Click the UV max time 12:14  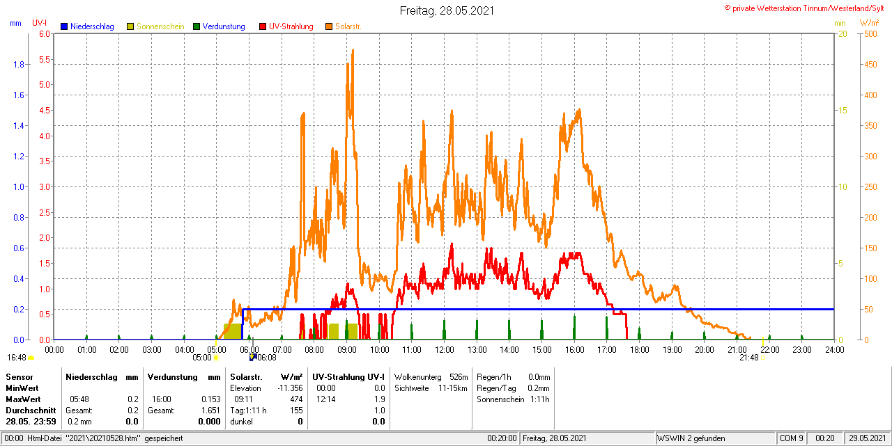pos(325,399)
